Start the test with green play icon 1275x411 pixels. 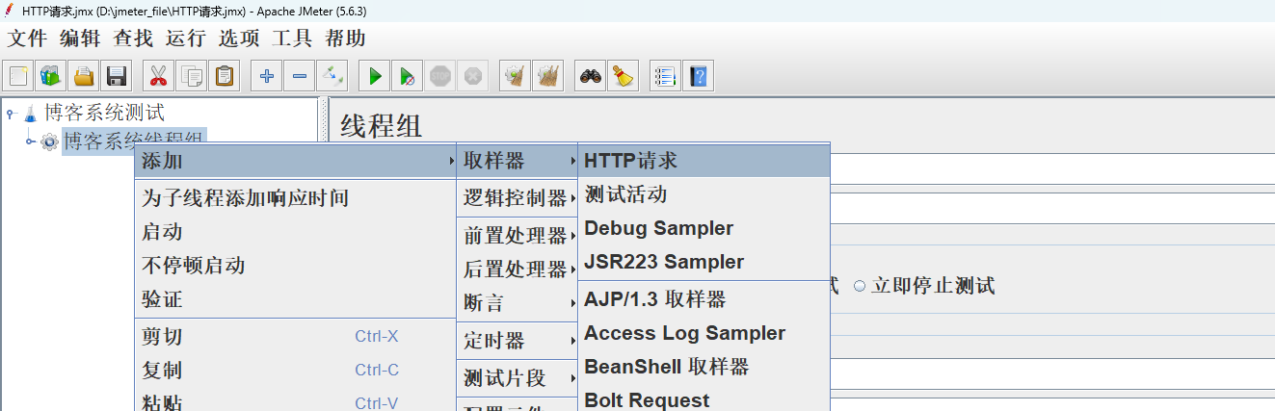375,75
